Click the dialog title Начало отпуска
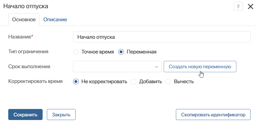The image size is (256, 122). (x=26, y=6)
